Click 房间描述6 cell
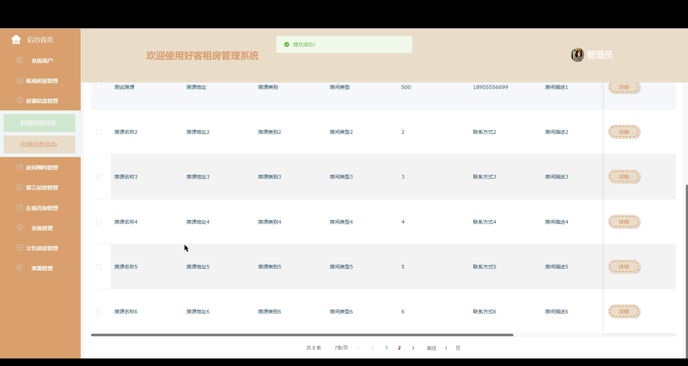 pos(556,312)
